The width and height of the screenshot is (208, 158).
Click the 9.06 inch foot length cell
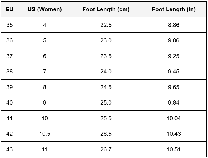click(174, 40)
